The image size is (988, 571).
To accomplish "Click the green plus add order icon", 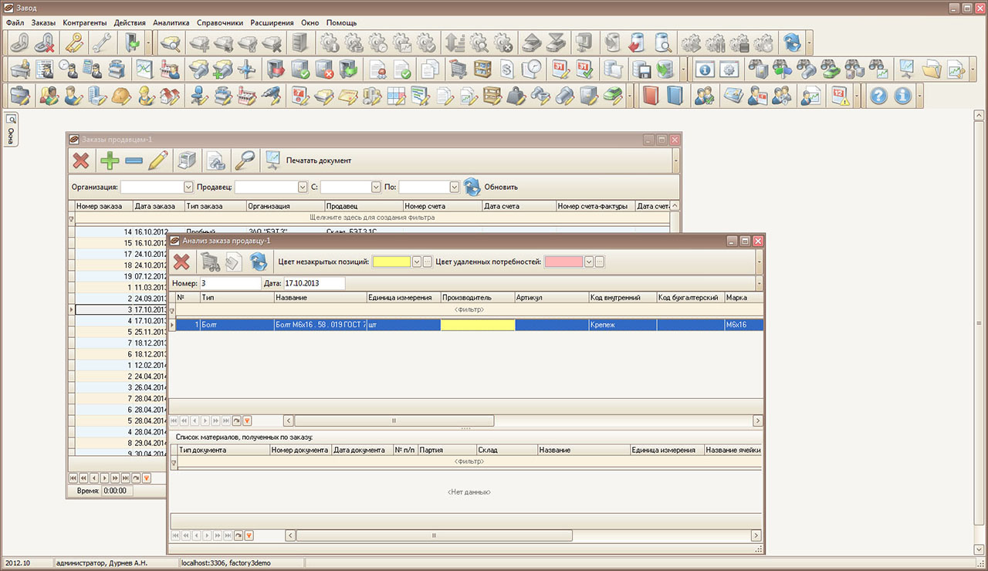I will 109,160.
